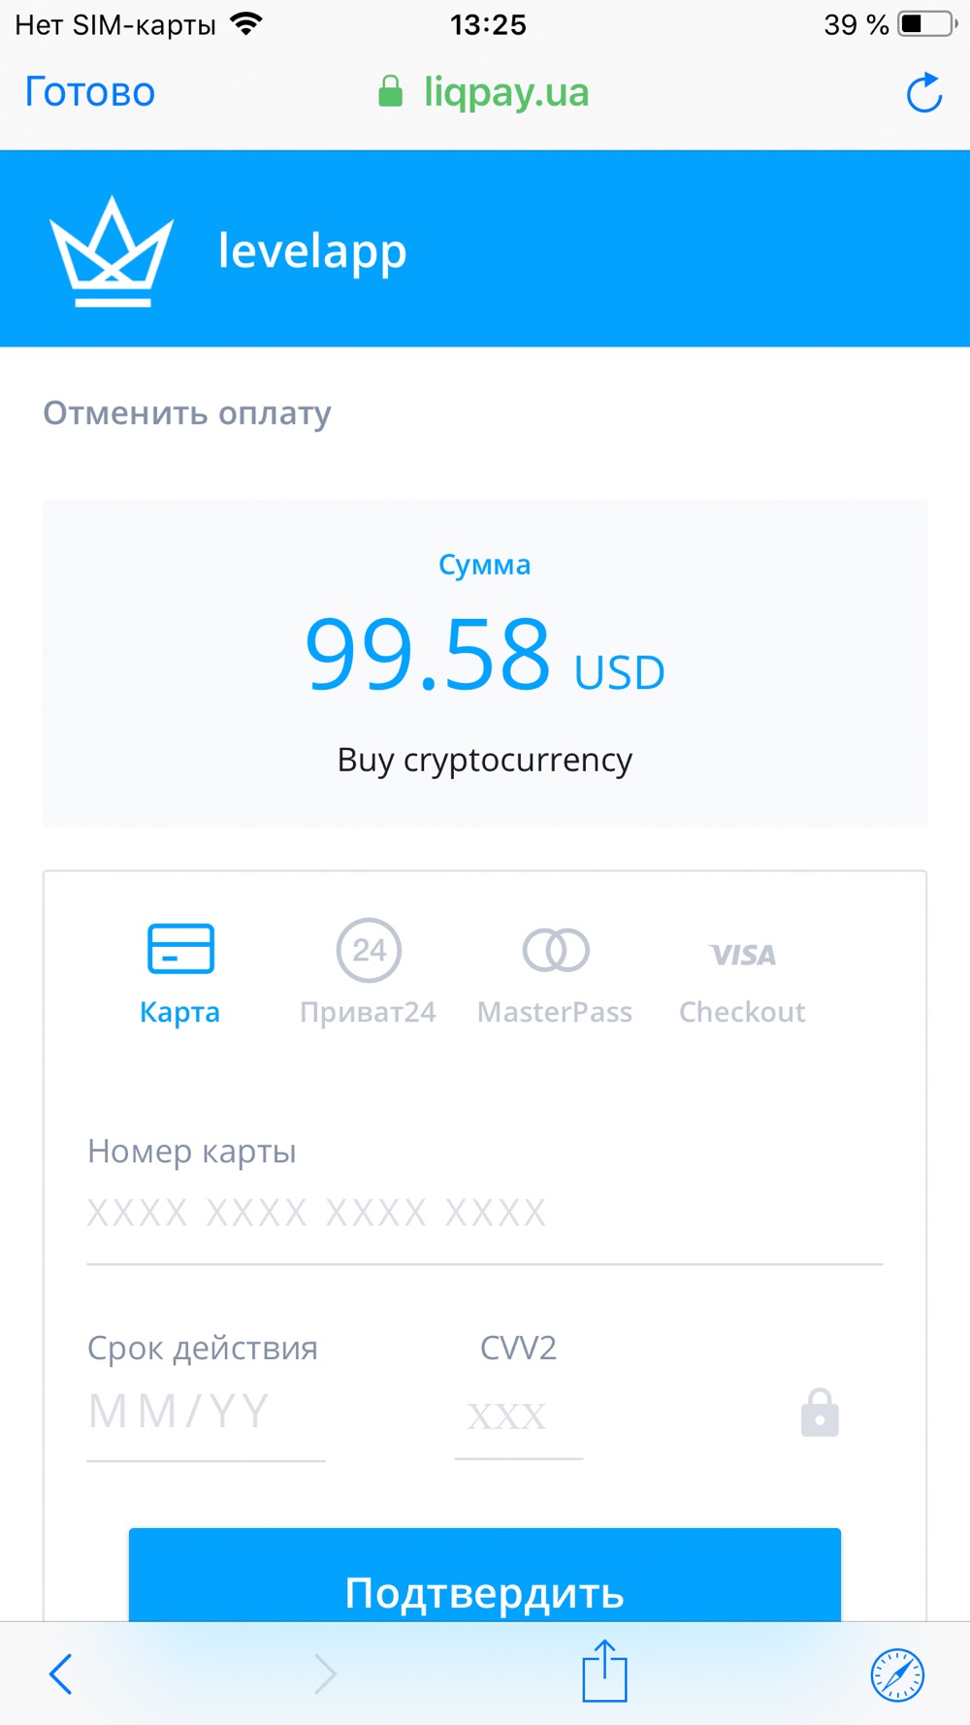Viewport: 970px width, 1725px height.
Task: Tap the liqpay.ua address text
Action: (506, 92)
